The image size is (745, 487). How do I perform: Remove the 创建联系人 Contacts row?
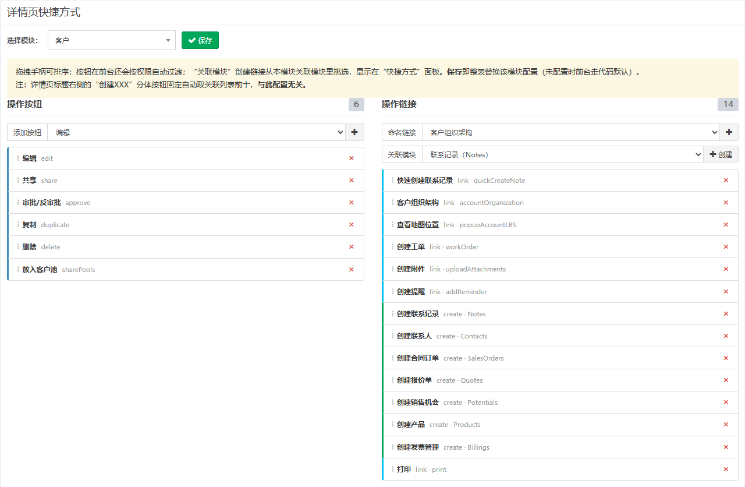click(726, 336)
